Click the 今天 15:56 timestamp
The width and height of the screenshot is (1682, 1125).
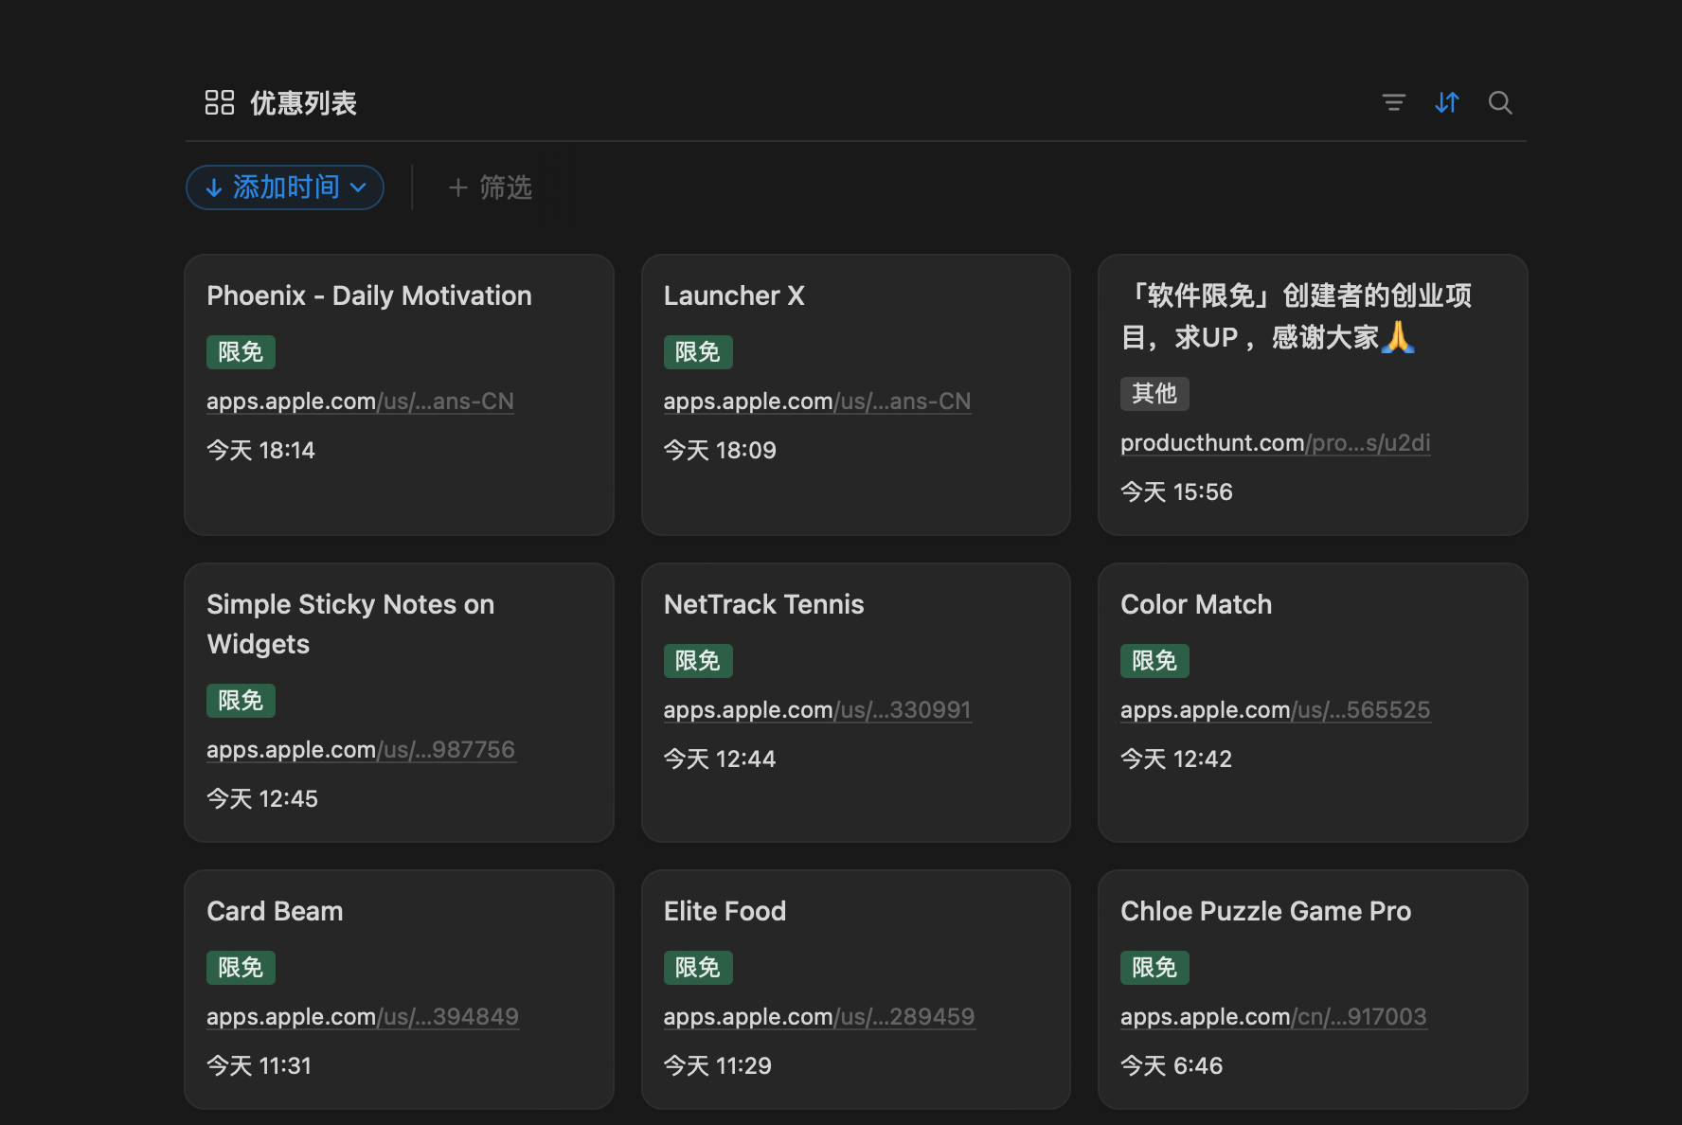click(x=1176, y=492)
